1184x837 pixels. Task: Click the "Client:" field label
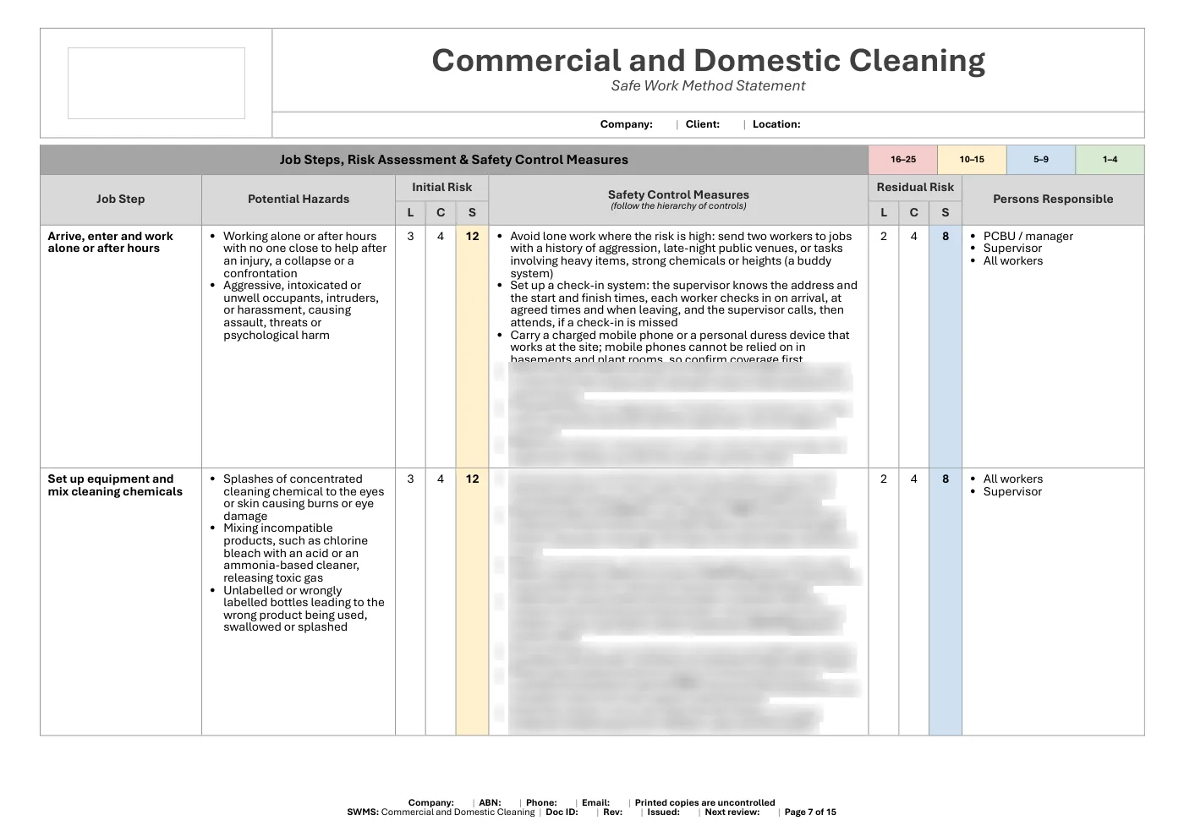[x=703, y=124]
